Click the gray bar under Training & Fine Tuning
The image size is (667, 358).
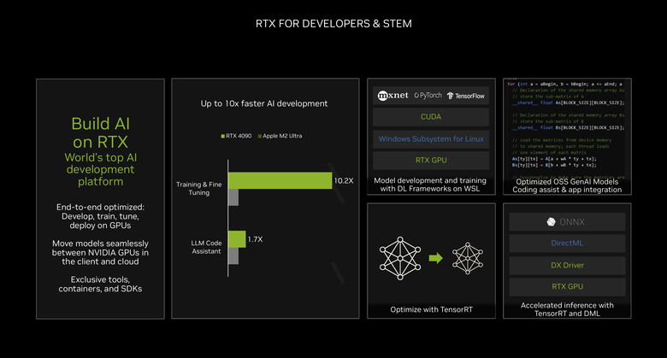coord(233,197)
